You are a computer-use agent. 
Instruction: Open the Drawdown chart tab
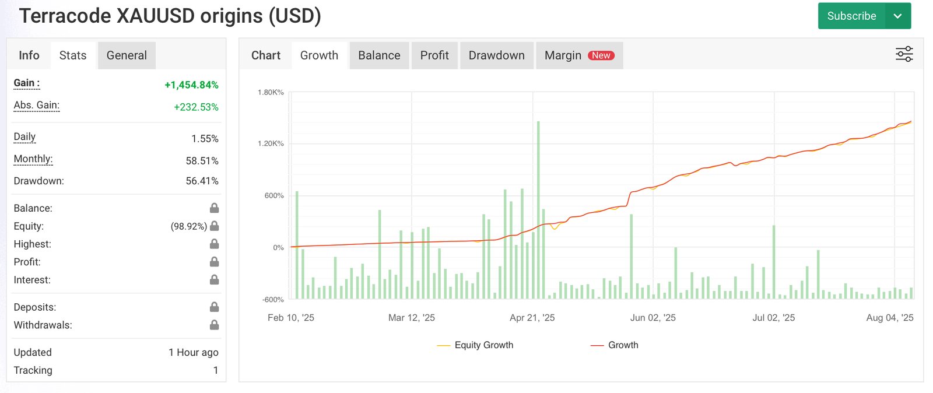pos(496,55)
